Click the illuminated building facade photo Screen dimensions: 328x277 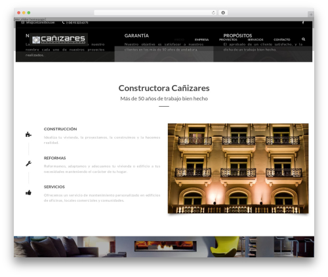[x=238, y=168]
